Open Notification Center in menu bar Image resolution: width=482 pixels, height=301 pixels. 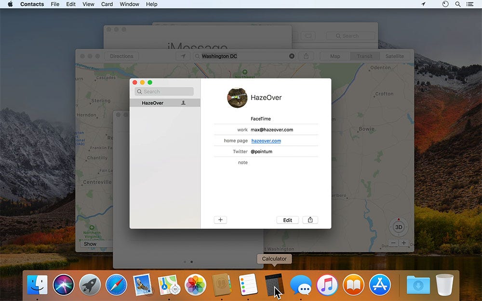(469, 4)
